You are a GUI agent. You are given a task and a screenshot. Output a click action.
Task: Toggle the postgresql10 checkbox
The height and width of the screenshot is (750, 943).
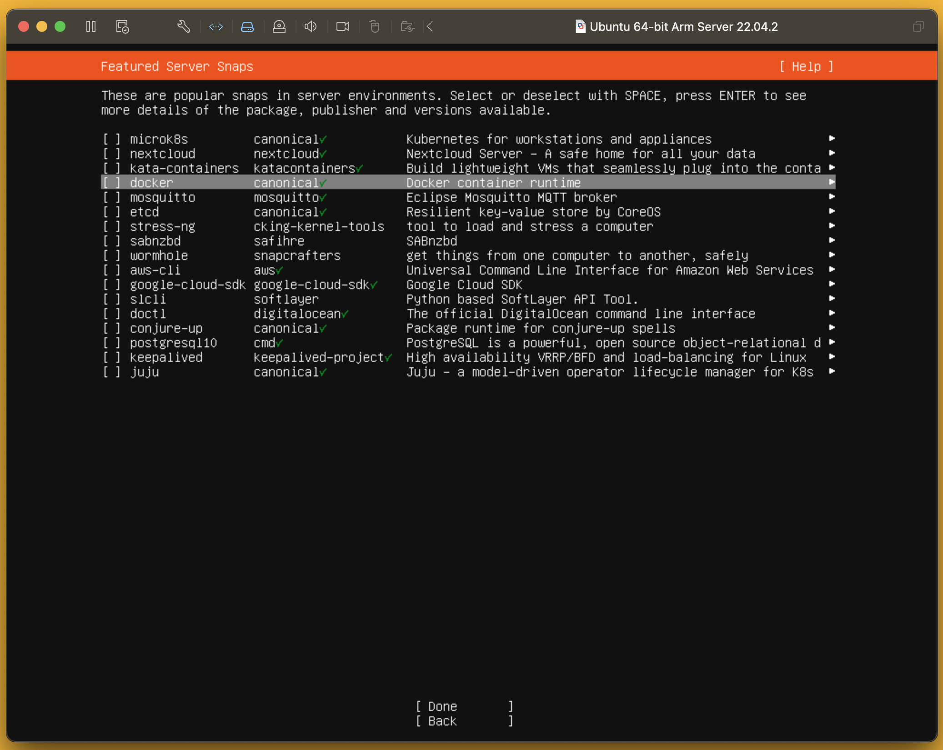(x=111, y=343)
